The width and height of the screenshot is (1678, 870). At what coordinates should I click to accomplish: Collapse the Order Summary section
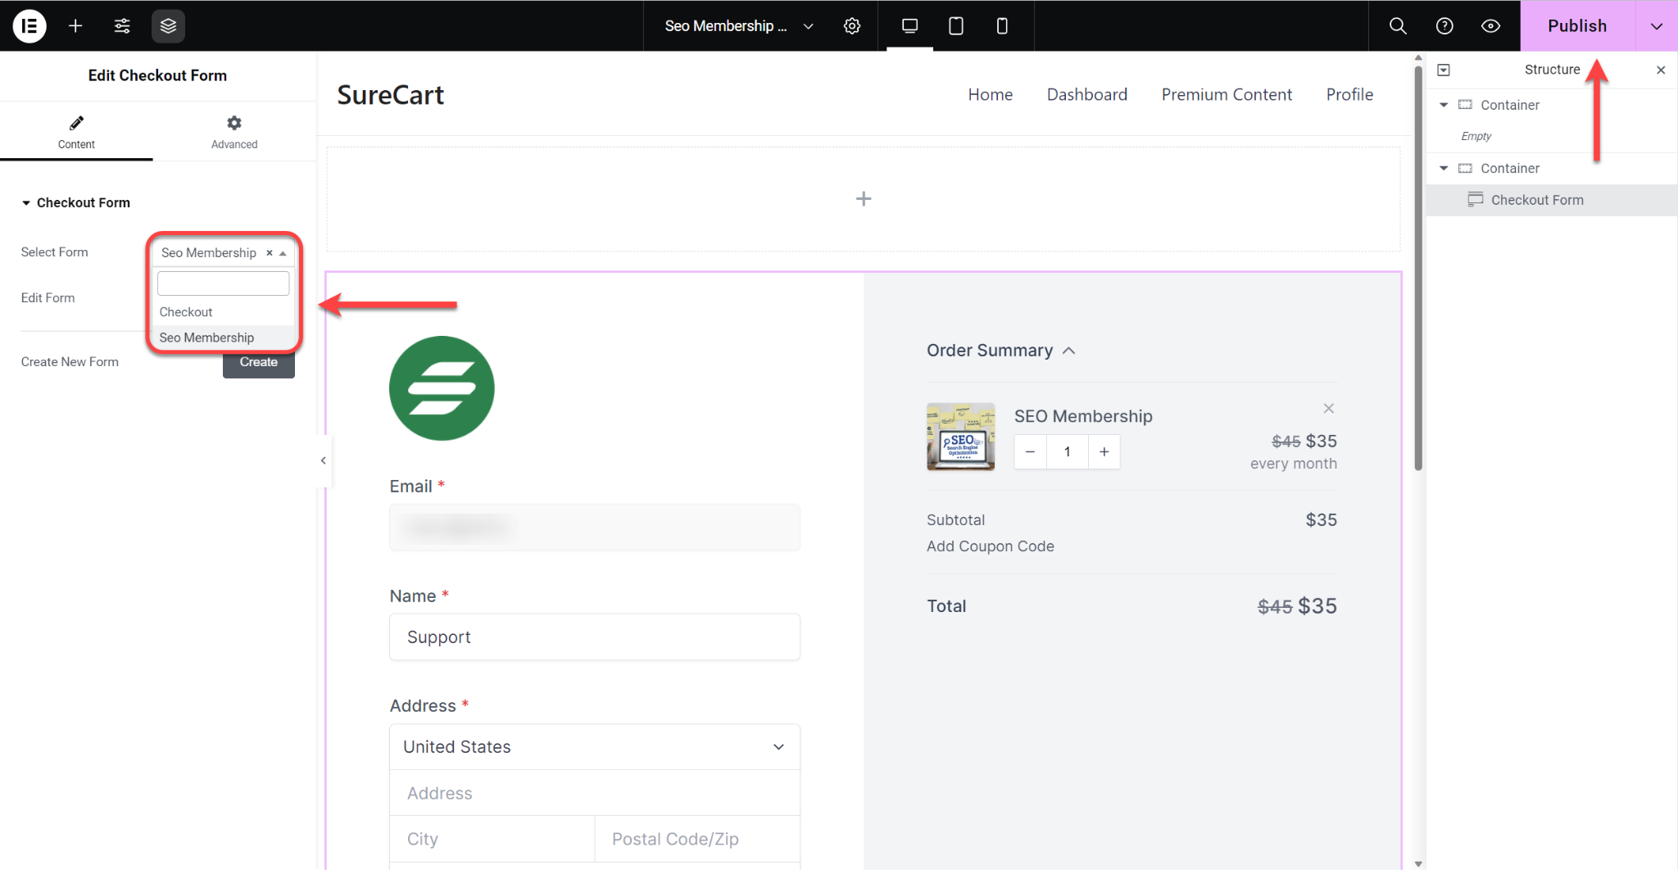click(x=1069, y=350)
